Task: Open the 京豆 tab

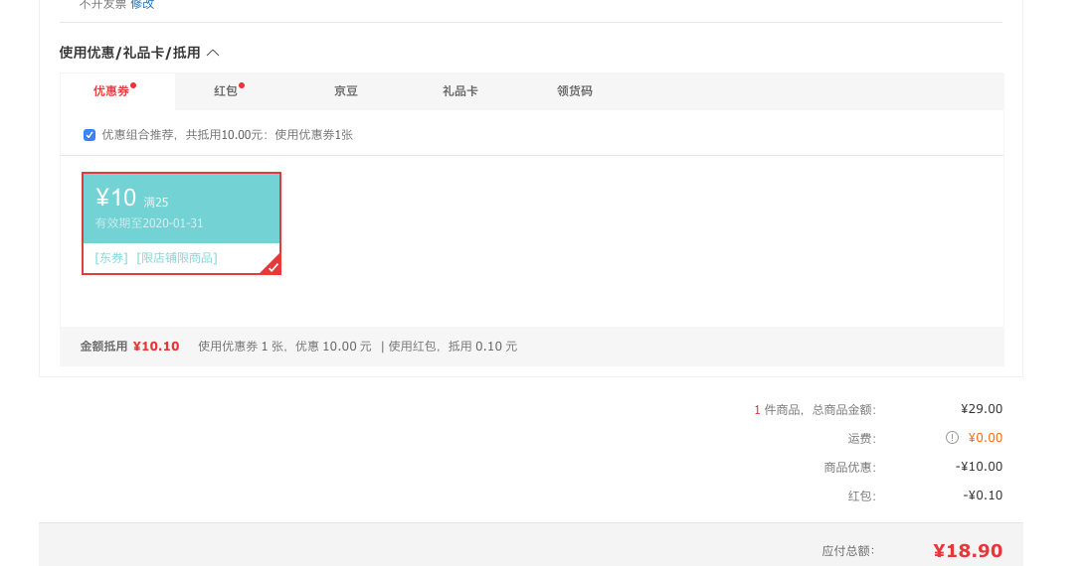Action: click(345, 91)
